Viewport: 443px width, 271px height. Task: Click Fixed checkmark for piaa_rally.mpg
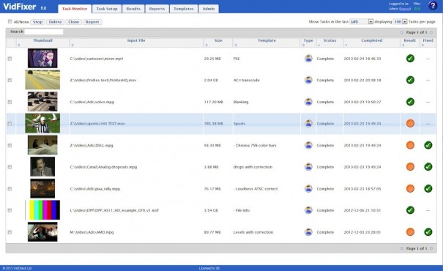[428, 188]
